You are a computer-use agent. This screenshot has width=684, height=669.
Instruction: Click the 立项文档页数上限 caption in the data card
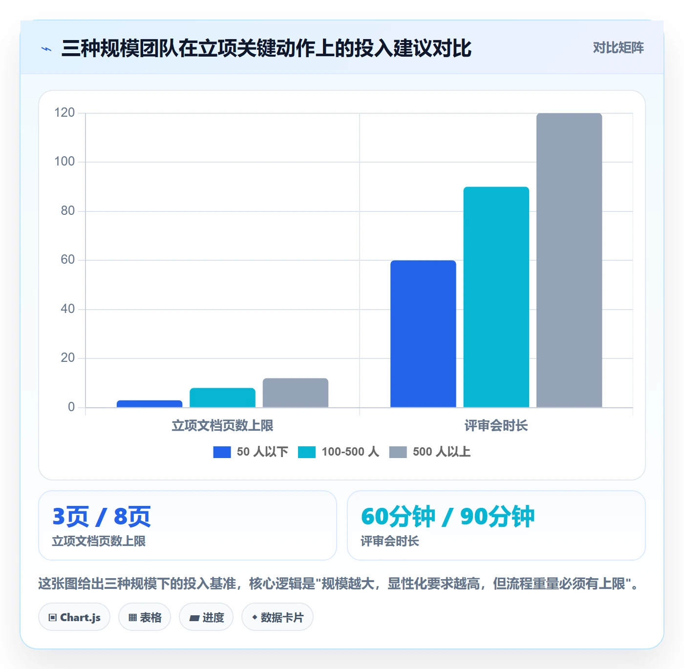(99, 542)
